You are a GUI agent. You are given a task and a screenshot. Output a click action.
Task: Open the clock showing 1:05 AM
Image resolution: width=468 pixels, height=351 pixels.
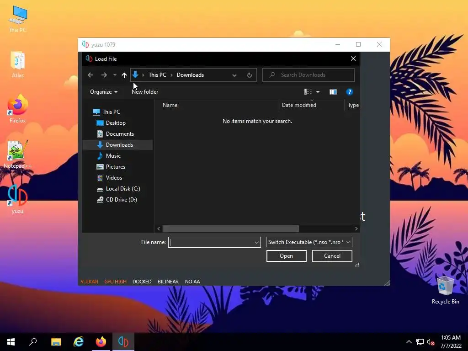tap(451, 342)
